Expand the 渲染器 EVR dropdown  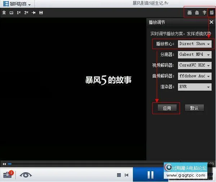coord(195,87)
